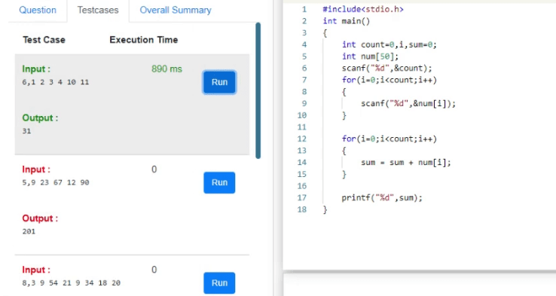Click the input text 5,9 23 67 12 90

coord(56,182)
